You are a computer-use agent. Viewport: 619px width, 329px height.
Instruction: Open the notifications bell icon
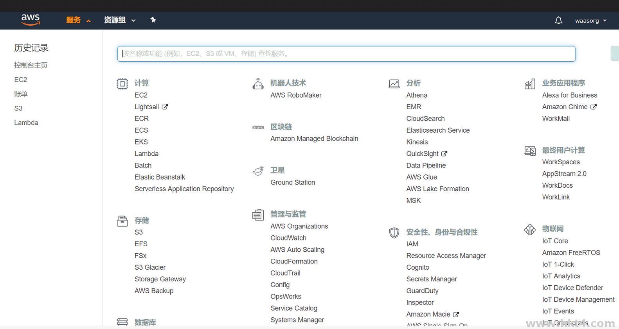coord(558,21)
